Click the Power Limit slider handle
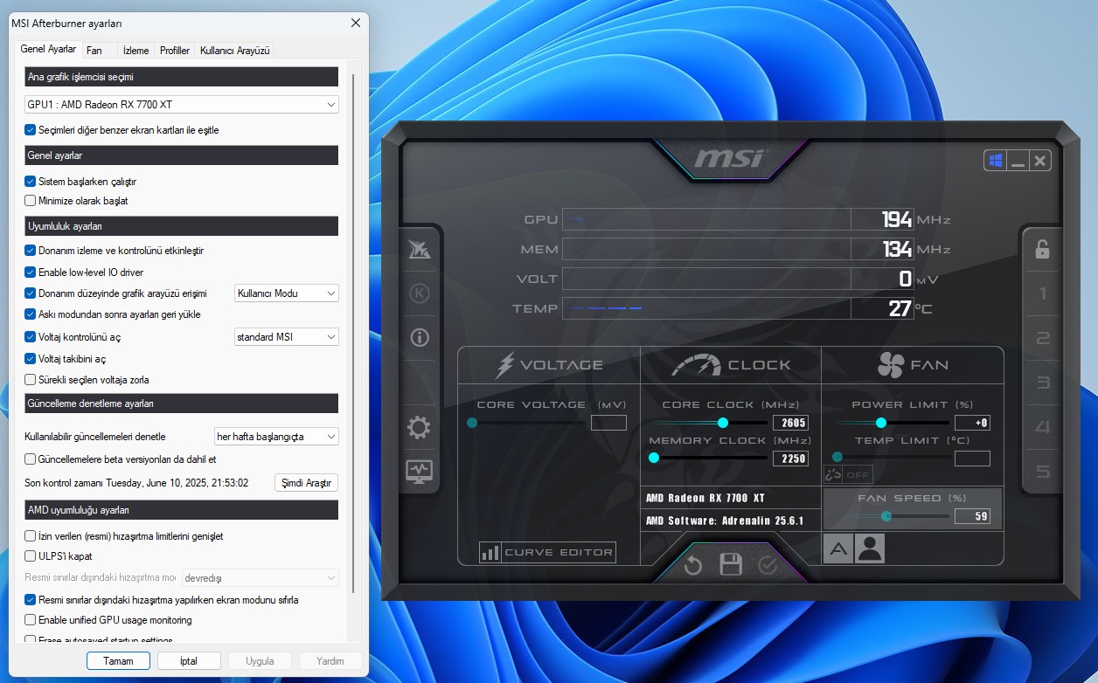1098x683 pixels. pos(881,423)
